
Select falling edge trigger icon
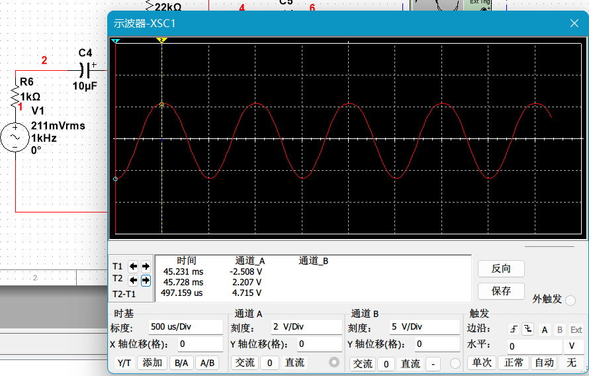pyautogui.click(x=528, y=330)
